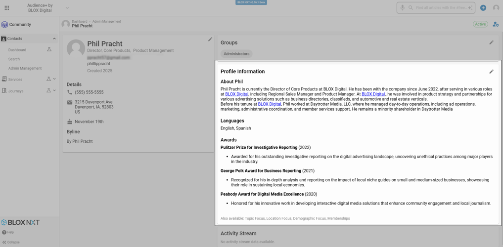Screen dimensions: 503x247
Task: Click the beaker icon beside Dashboard
Action: 49,49
